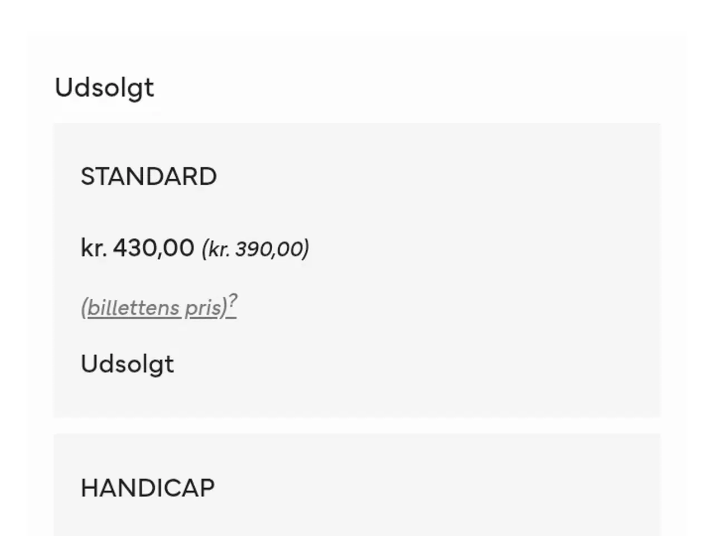
Task: Click the HANDICAP section heading
Action: click(x=147, y=487)
